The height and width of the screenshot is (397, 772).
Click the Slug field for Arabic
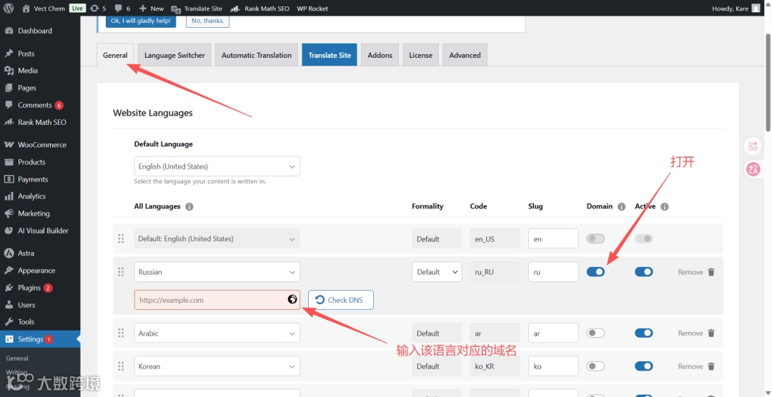pyautogui.click(x=553, y=333)
